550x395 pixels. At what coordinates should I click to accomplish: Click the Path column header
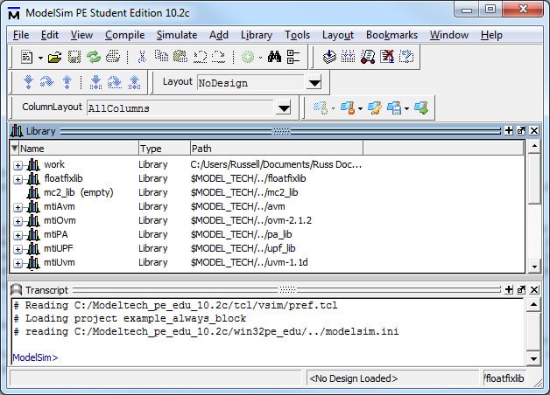(x=277, y=149)
